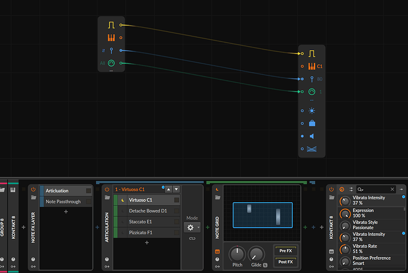Click the gate output port icon on left node
This screenshot has height=273, width=408.
111,25
